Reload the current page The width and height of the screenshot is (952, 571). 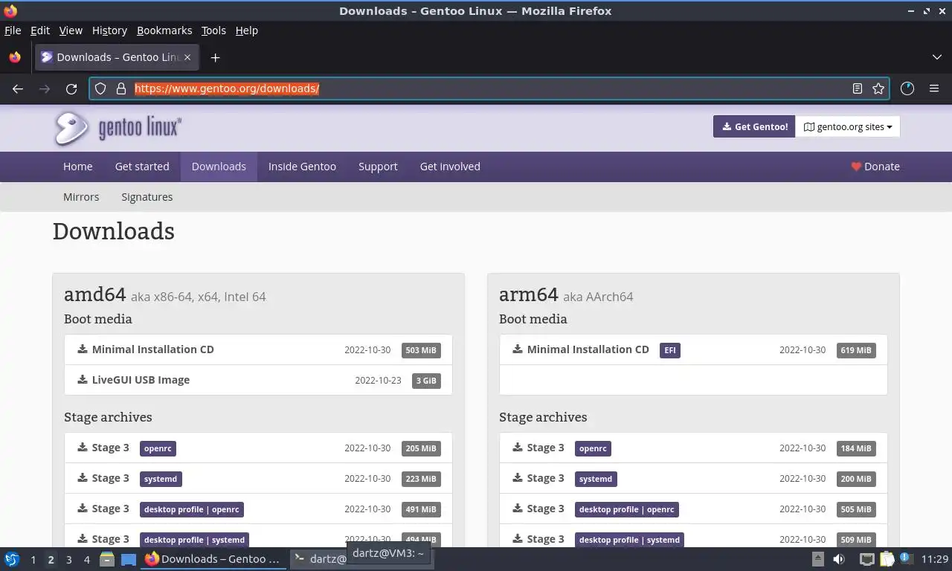tap(71, 88)
